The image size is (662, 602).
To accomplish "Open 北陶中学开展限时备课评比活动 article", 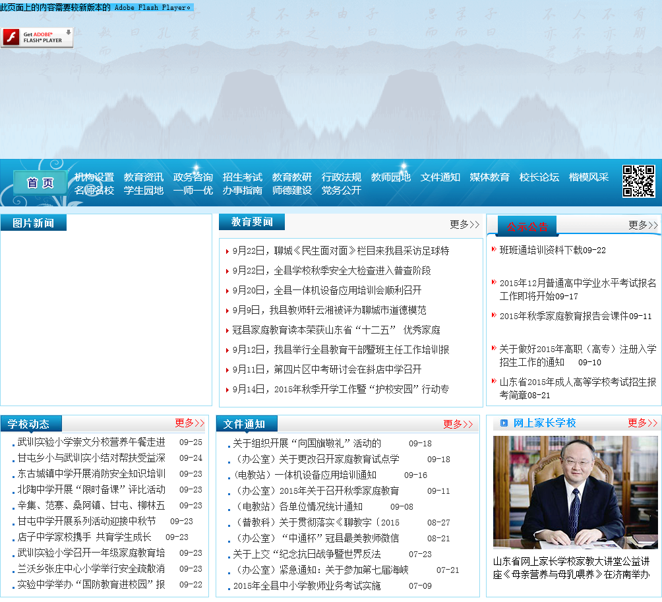I will click(x=91, y=490).
